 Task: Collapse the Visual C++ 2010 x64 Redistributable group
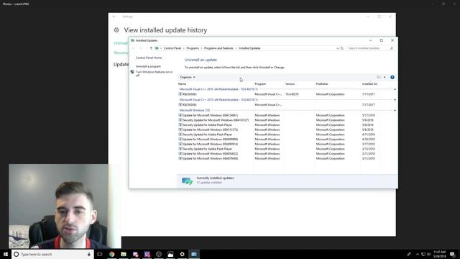click(395, 89)
